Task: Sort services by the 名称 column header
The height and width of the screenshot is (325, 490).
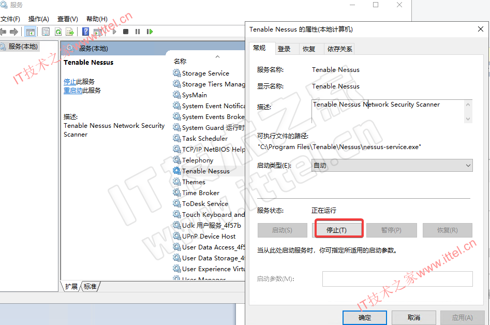Action: point(180,61)
